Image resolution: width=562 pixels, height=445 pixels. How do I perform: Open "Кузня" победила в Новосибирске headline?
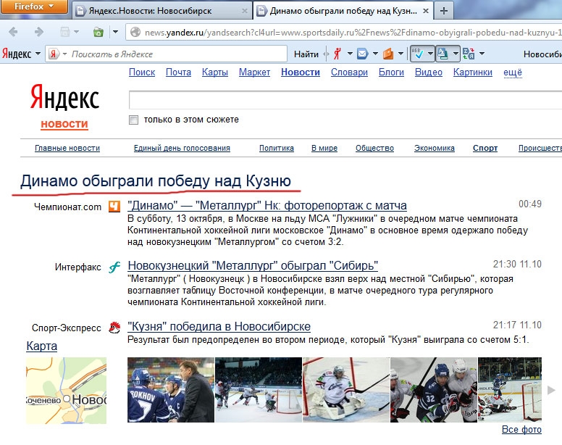pos(219,327)
